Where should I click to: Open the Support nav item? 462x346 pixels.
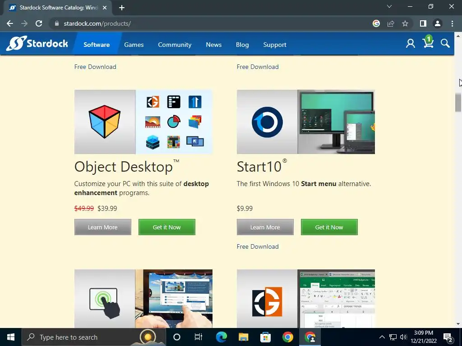pyautogui.click(x=275, y=45)
